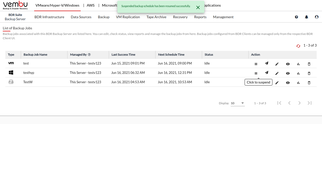This screenshot has height=169, width=322.
Task: Run the test backup job now
Action: 266,64
